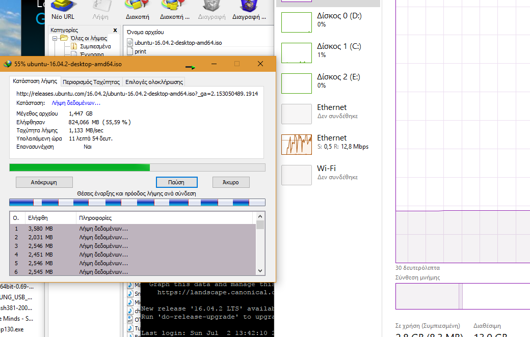530x337 pixels.
Task: Click the blue per-connection progress bar
Action: coord(137,202)
